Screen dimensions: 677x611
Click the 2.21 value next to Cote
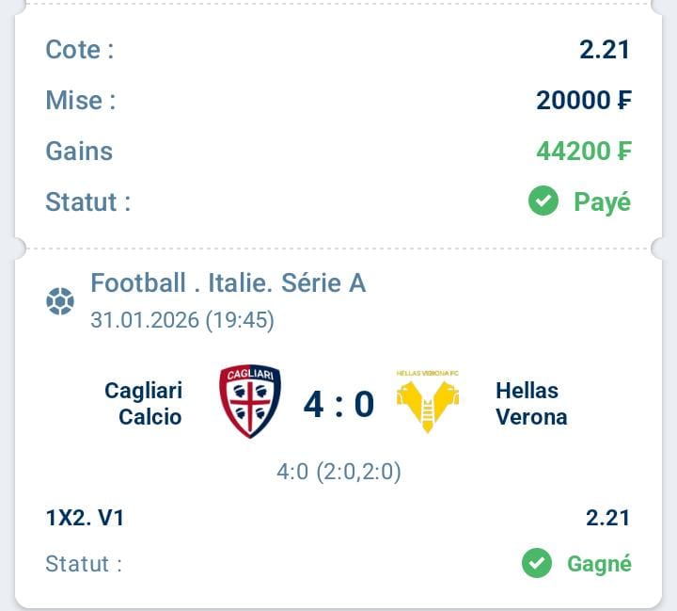605,50
